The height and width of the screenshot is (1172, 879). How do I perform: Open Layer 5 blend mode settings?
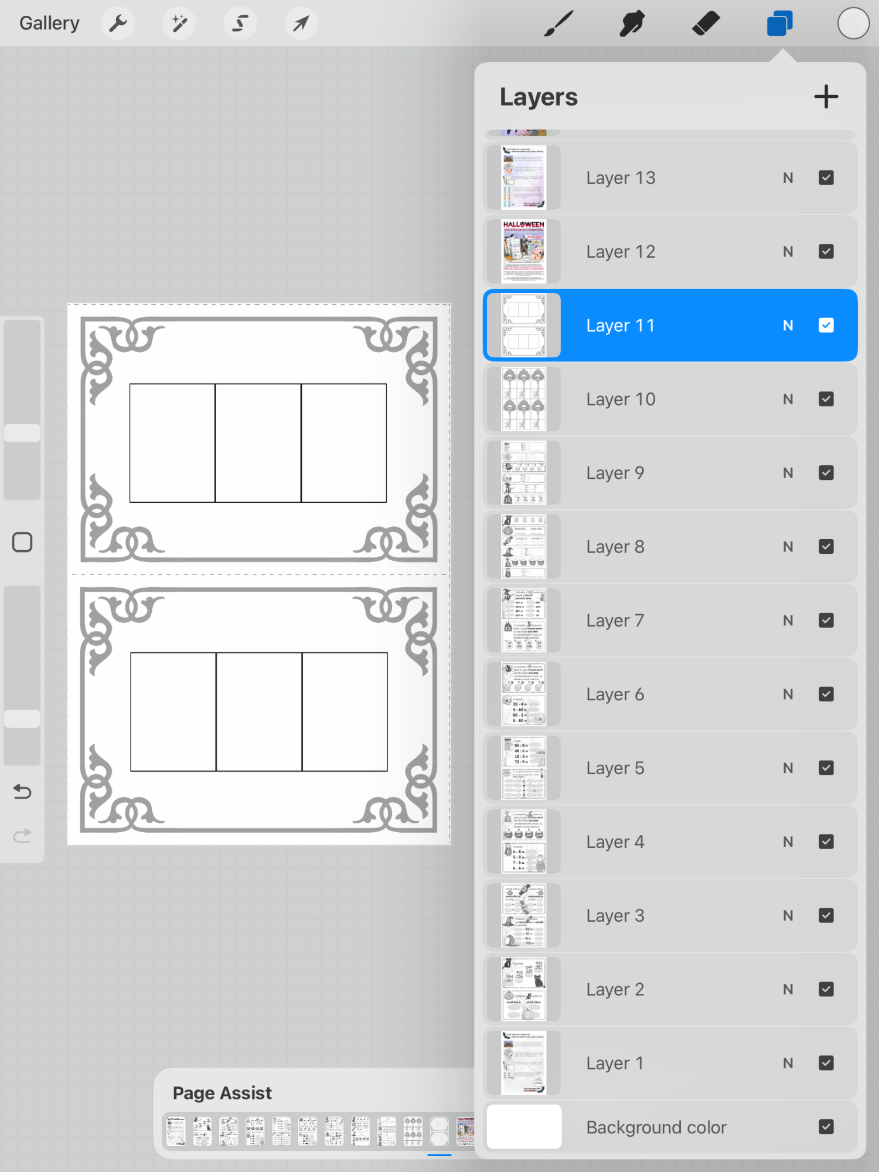point(788,768)
